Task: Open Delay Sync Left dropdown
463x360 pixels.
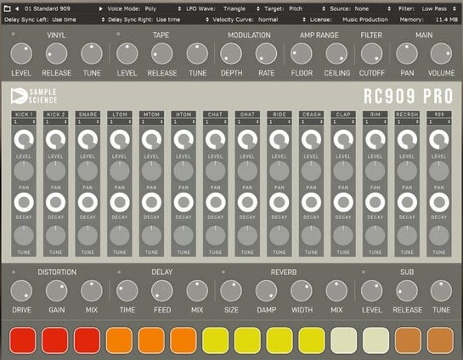Action: (78, 20)
